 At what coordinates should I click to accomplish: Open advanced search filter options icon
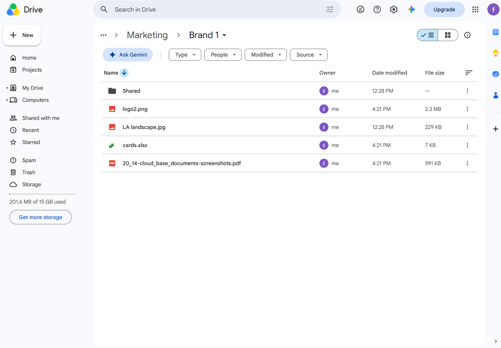pos(330,10)
